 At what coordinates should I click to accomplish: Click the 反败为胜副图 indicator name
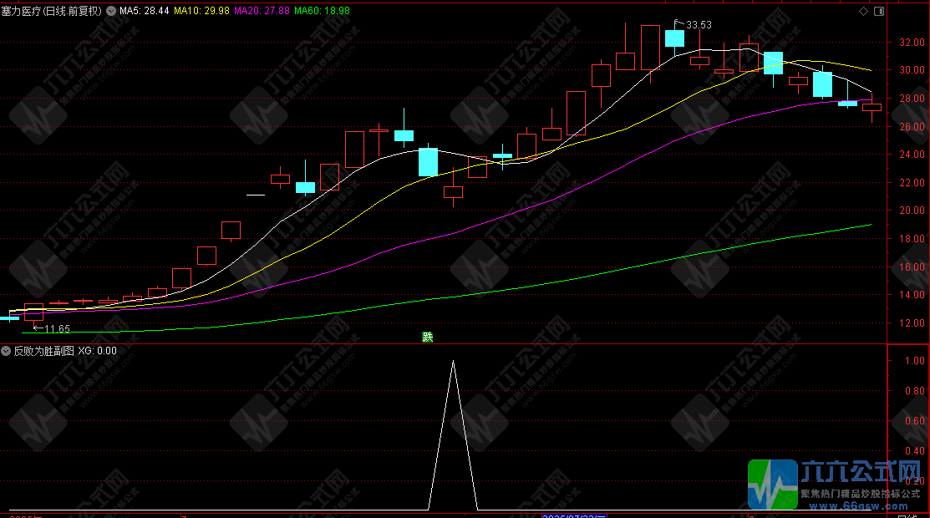[x=43, y=351]
